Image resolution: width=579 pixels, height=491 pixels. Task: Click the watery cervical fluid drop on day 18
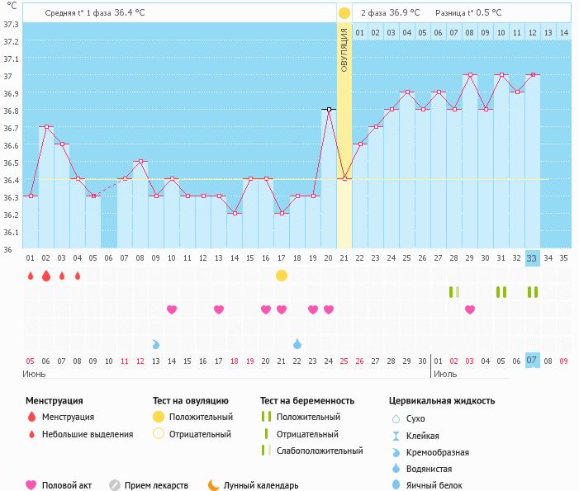click(297, 344)
